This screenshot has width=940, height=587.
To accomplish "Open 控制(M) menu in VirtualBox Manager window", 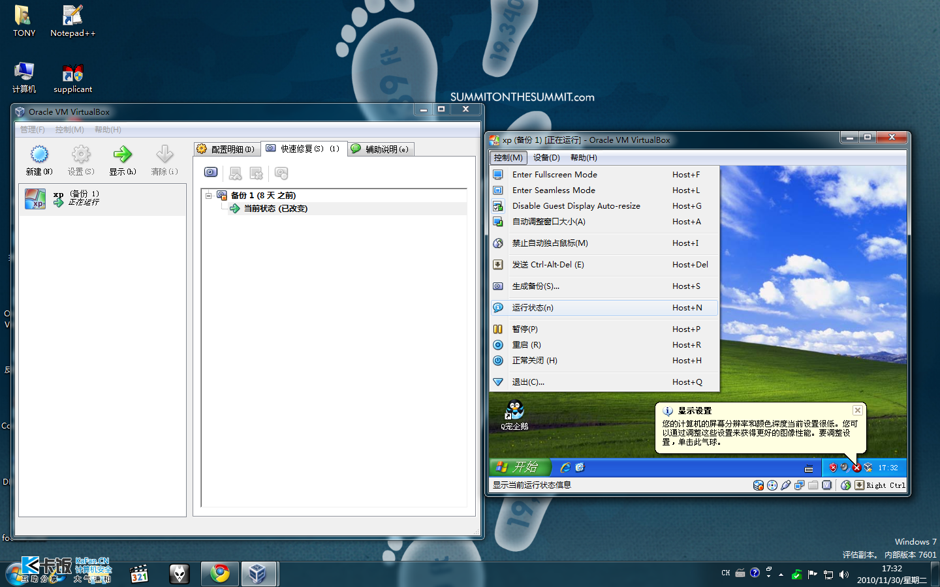I will point(69,130).
